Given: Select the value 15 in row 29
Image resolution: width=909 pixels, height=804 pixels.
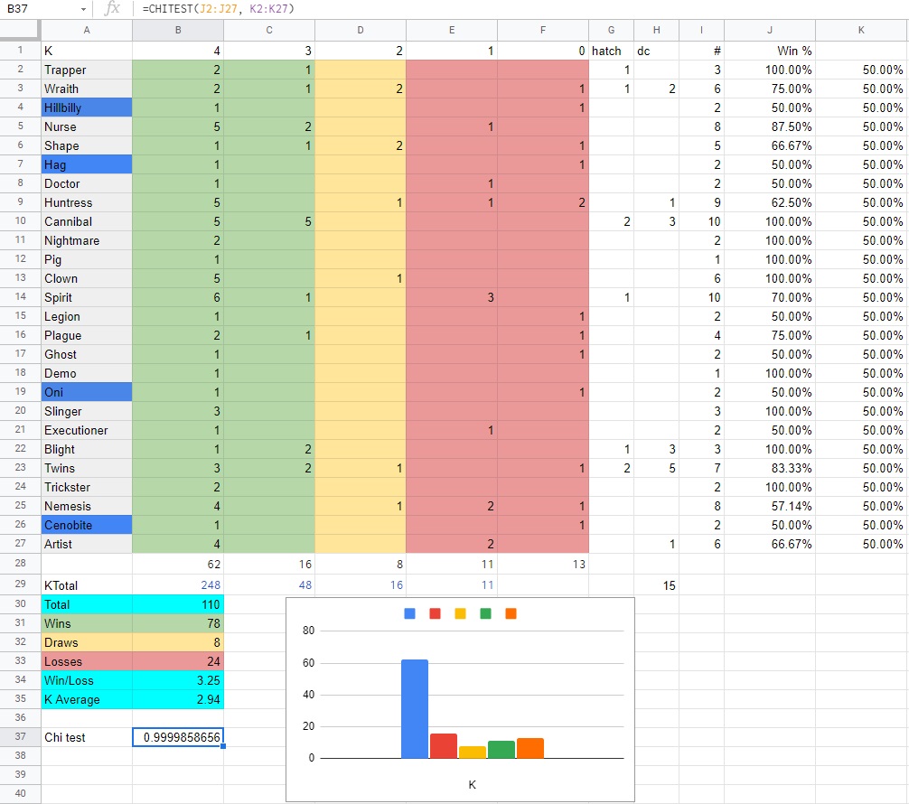Looking at the screenshot, I should pos(656,584).
